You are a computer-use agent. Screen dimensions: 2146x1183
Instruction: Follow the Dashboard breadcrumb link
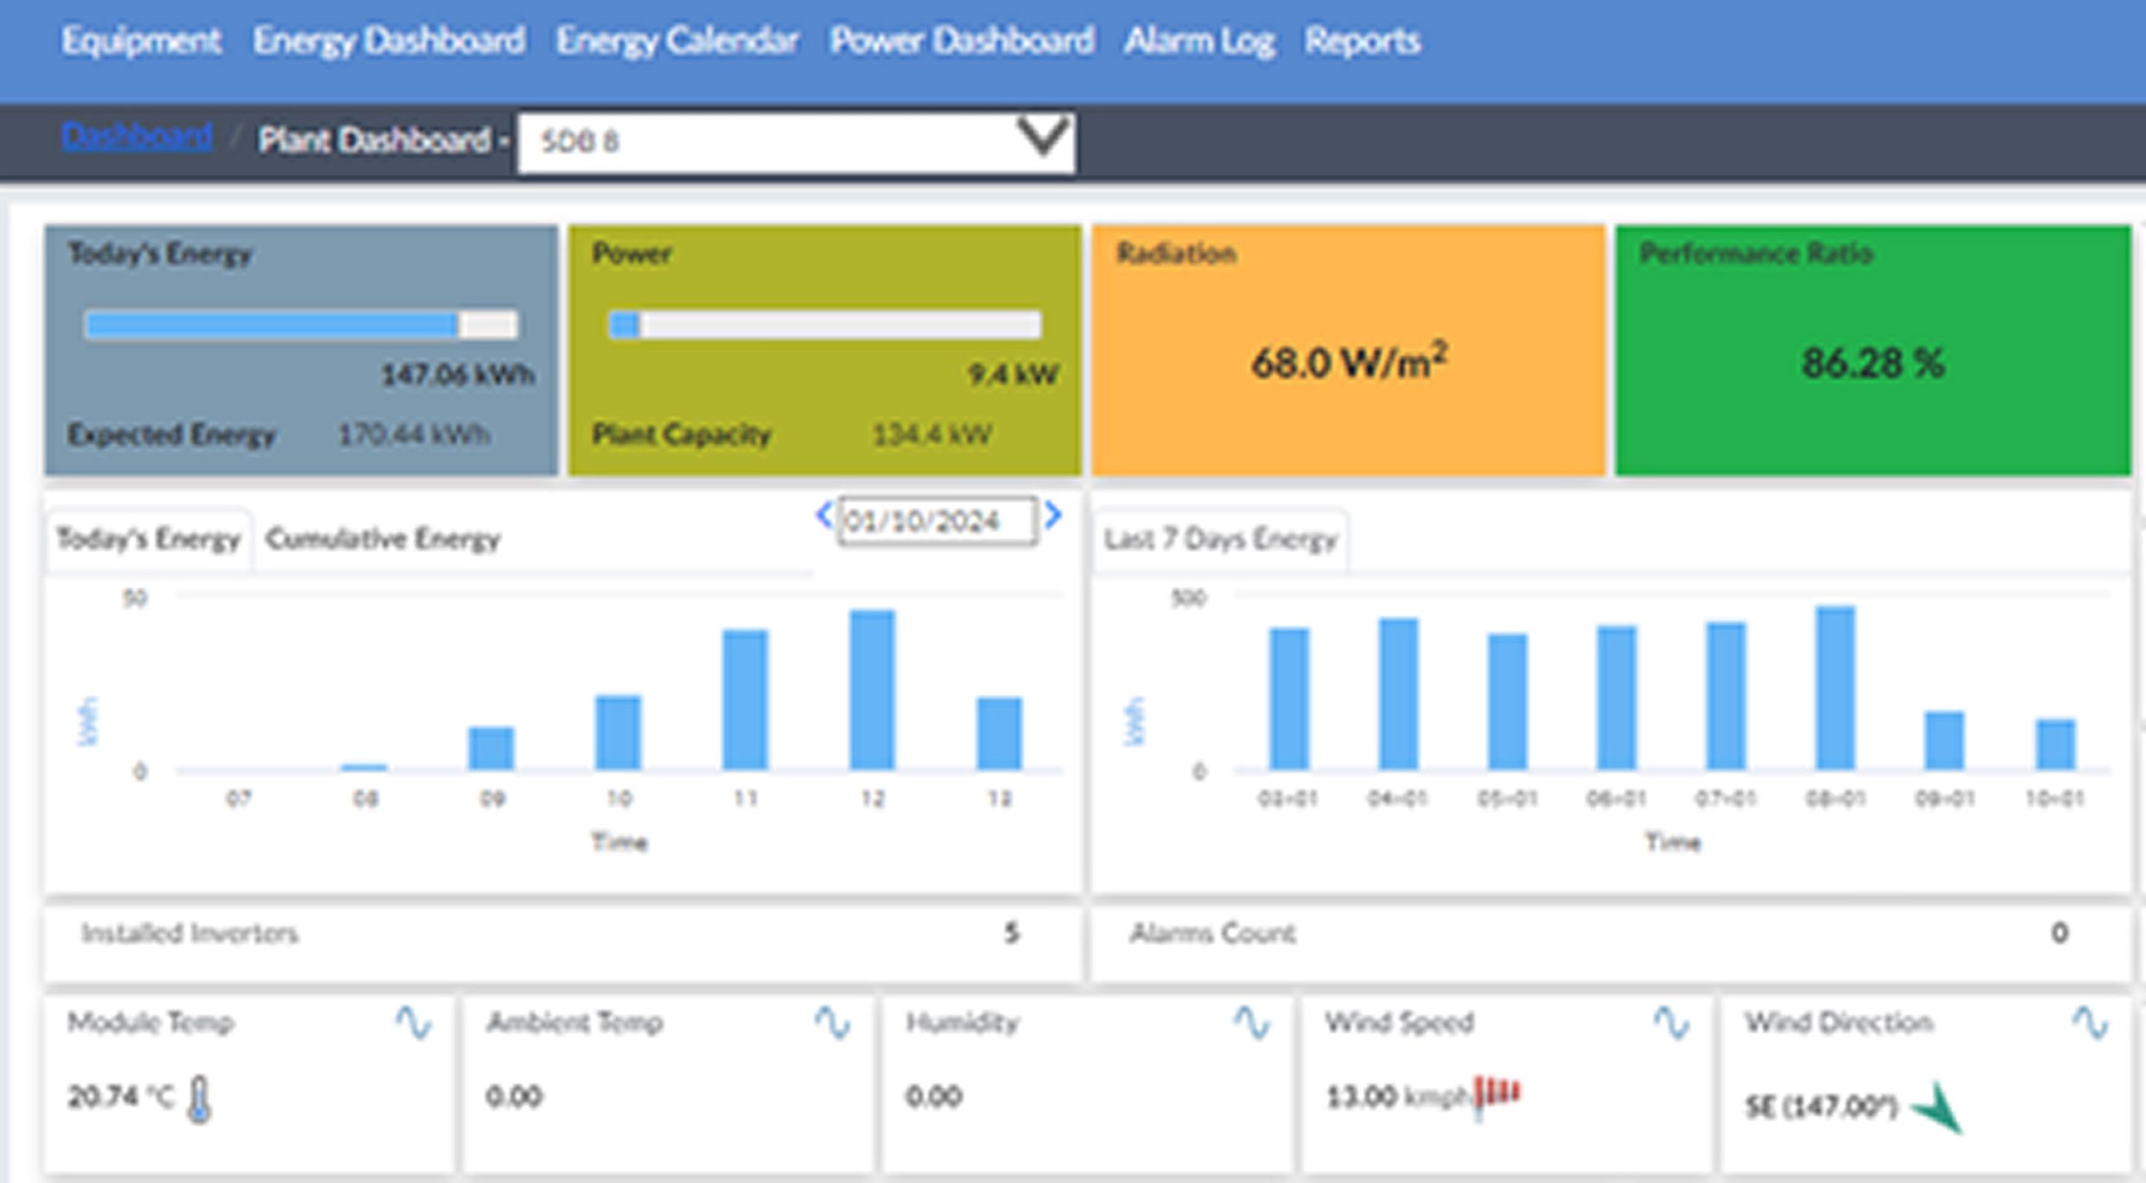point(137,137)
